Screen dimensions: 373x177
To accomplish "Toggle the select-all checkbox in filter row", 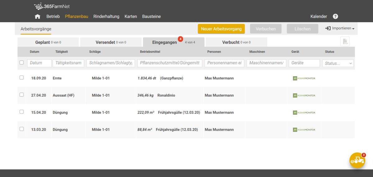I will (21, 63).
